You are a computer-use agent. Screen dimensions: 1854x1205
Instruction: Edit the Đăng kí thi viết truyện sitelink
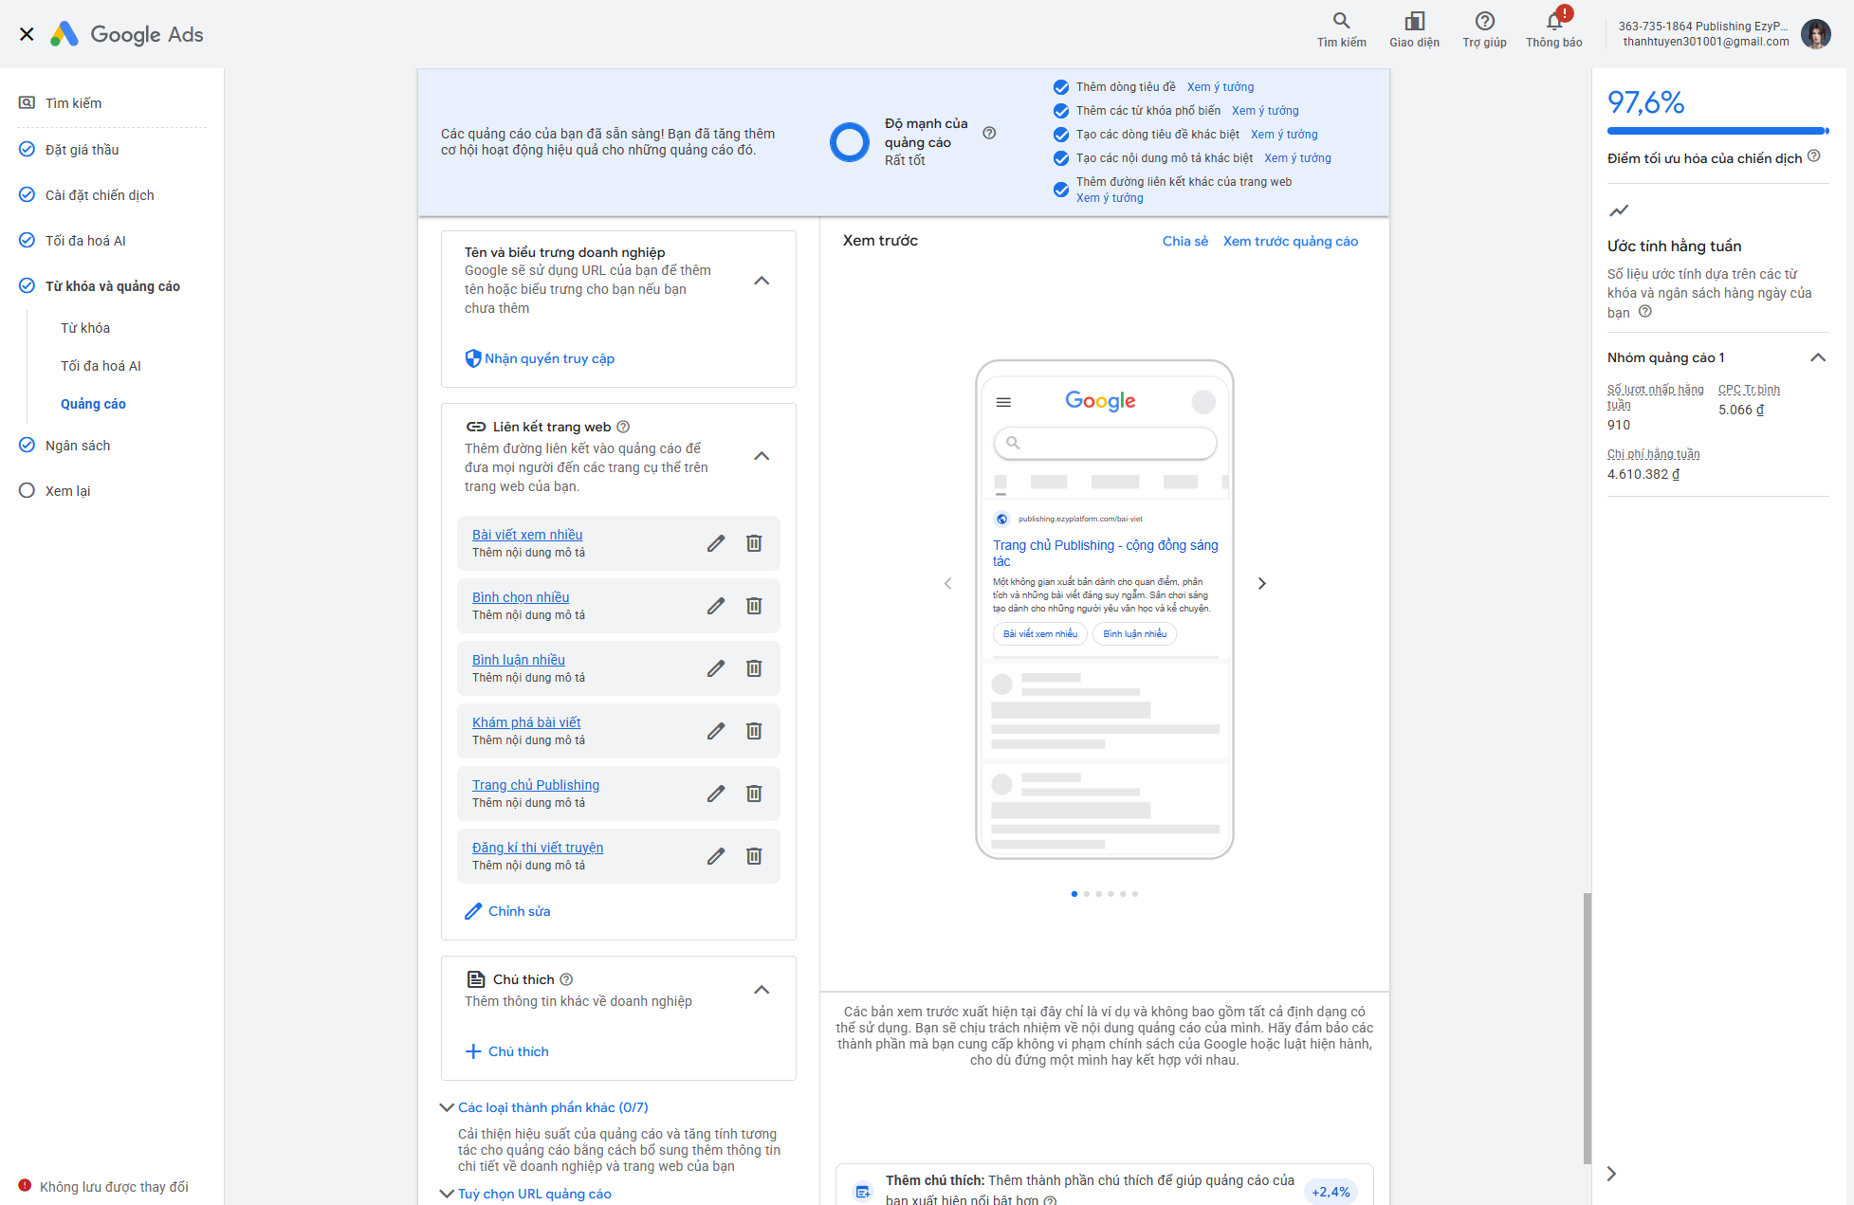pos(716,856)
